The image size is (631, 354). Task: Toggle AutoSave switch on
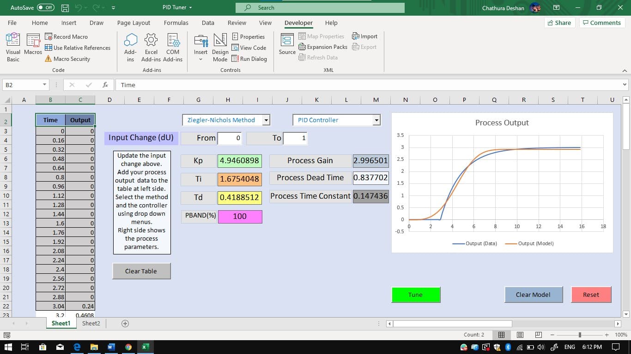(45, 8)
